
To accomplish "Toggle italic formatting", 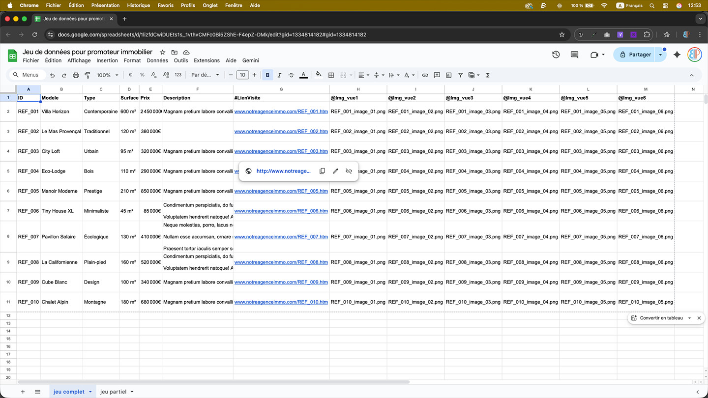I will coord(279,75).
